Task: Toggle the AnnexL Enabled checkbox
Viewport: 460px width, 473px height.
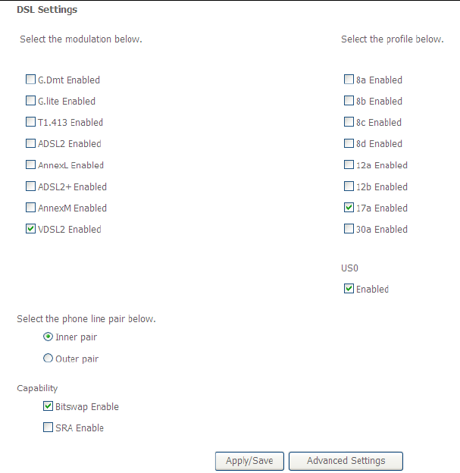Action: click(x=30, y=165)
